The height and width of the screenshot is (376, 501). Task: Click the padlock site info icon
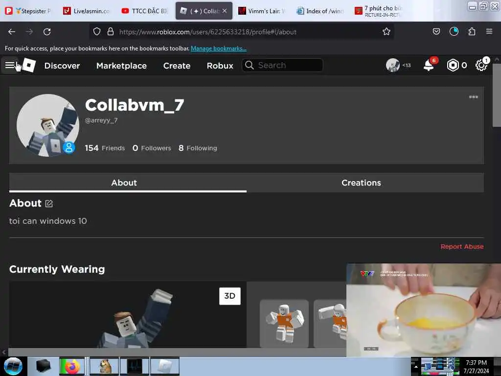coord(111,32)
